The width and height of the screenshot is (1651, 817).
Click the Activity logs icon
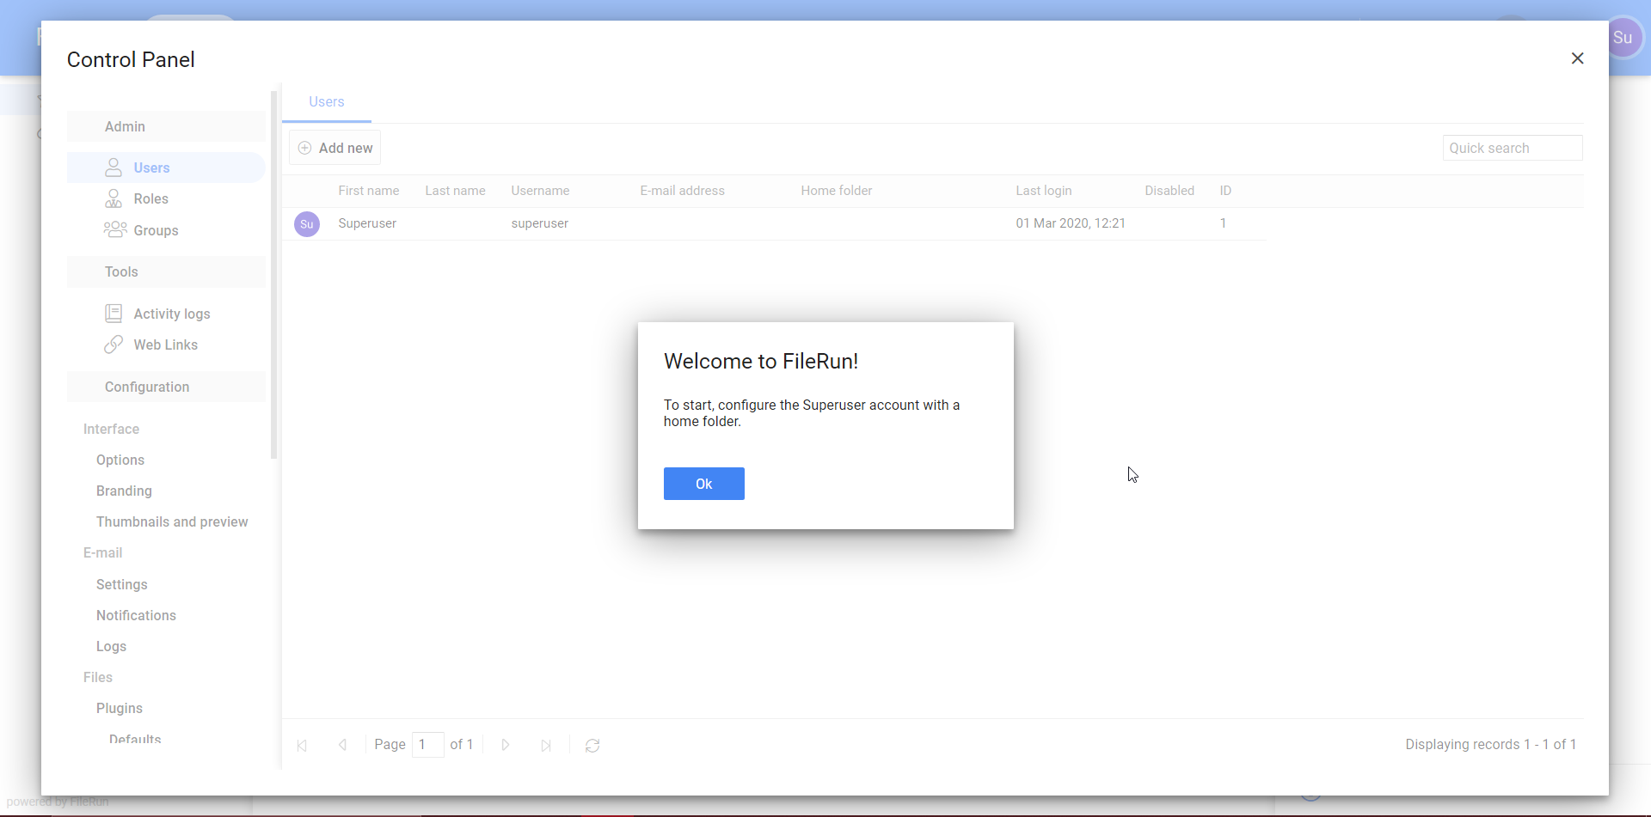point(114,314)
